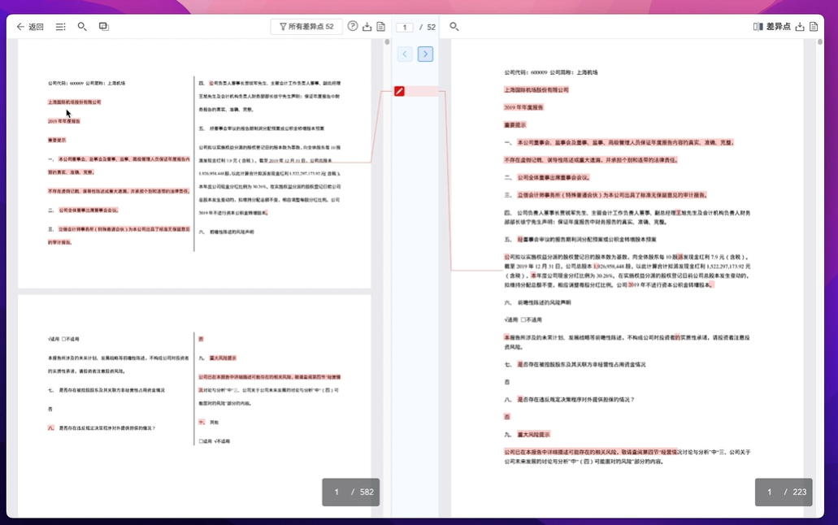Open the help question mark icon
Viewport: 838px width, 525px height.
(352, 26)
